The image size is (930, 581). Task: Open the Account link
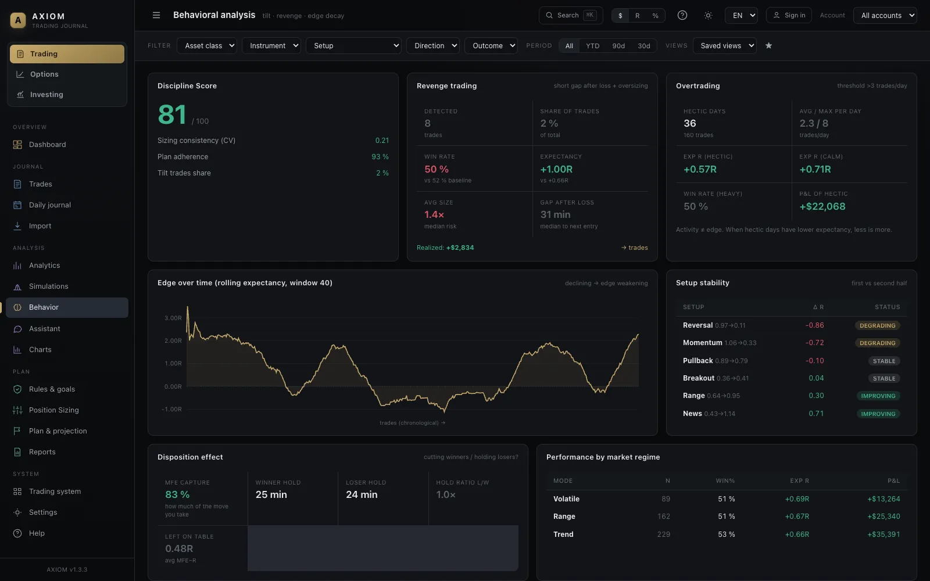(832, 16)
